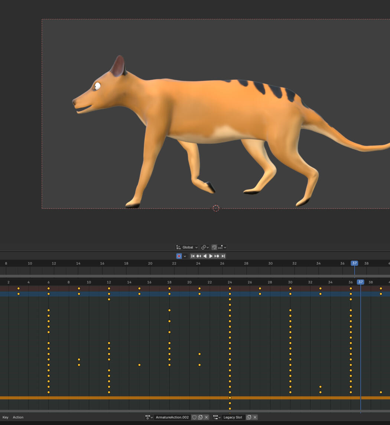390x425 pixels.
Task: Open the Key menu
Action: [x=6, y=417]
